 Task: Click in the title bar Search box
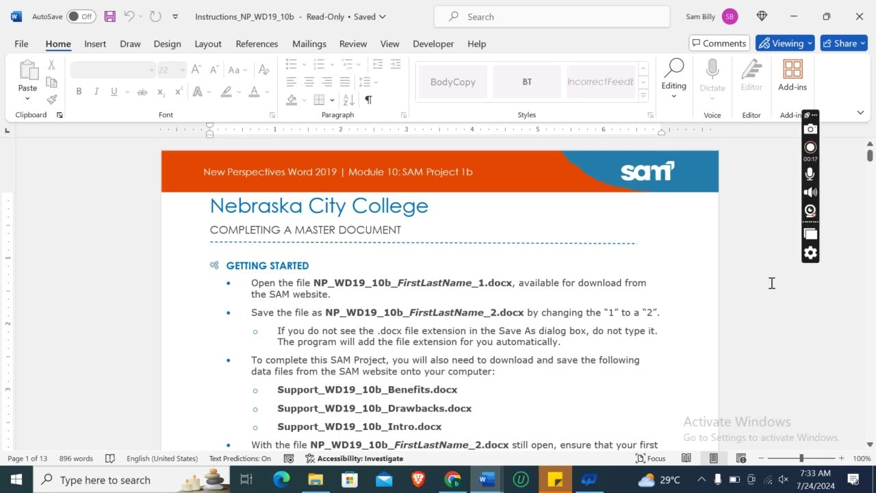click(x=552, y=16)
